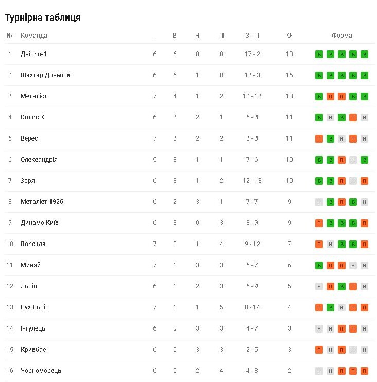Click the О points column header
This screenshot has height=382, width=377.
(x=289, y=36)
